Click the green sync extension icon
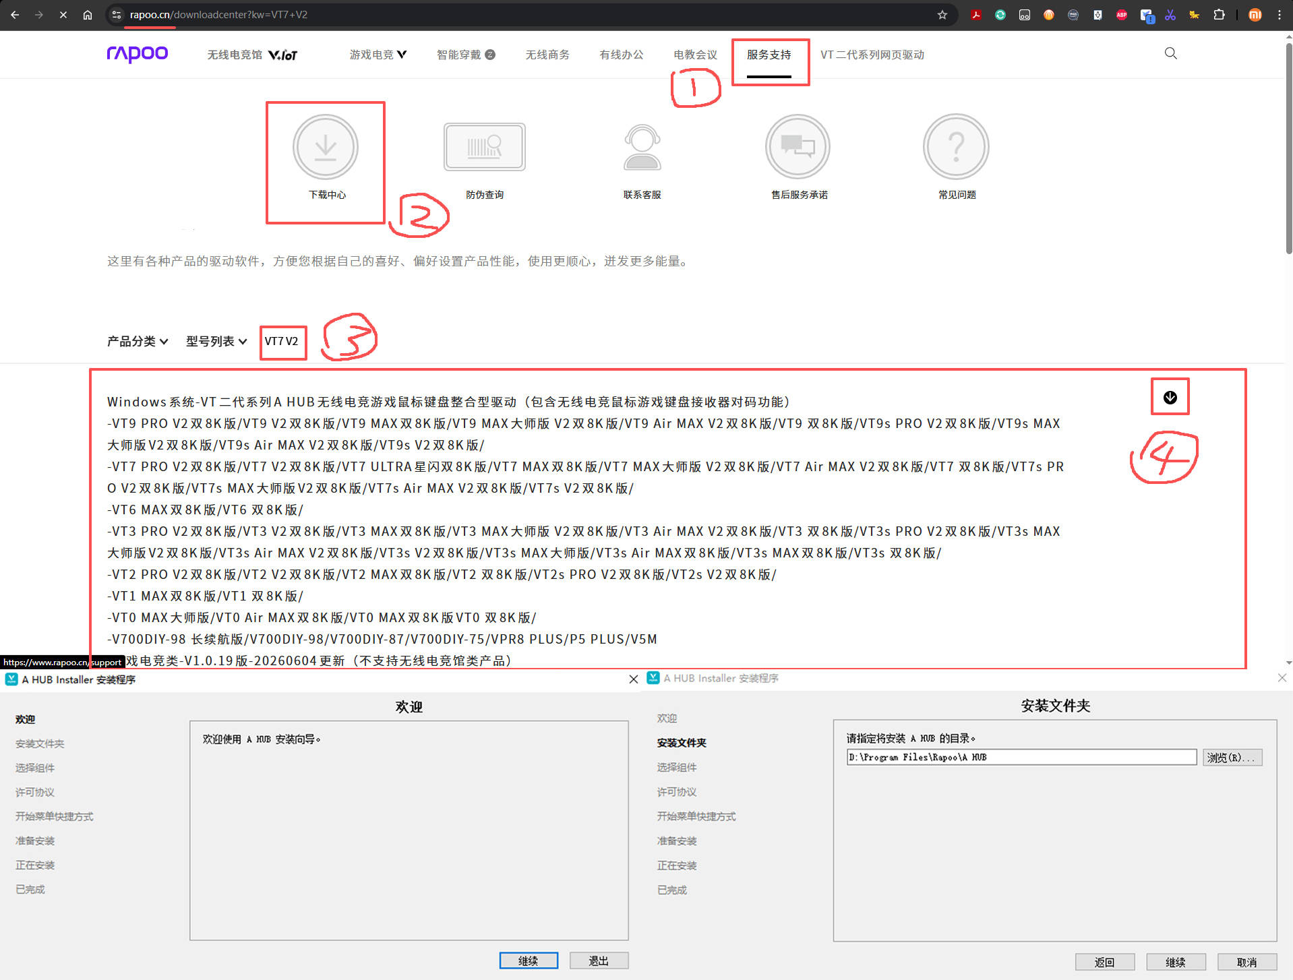 pos(1000,15)
